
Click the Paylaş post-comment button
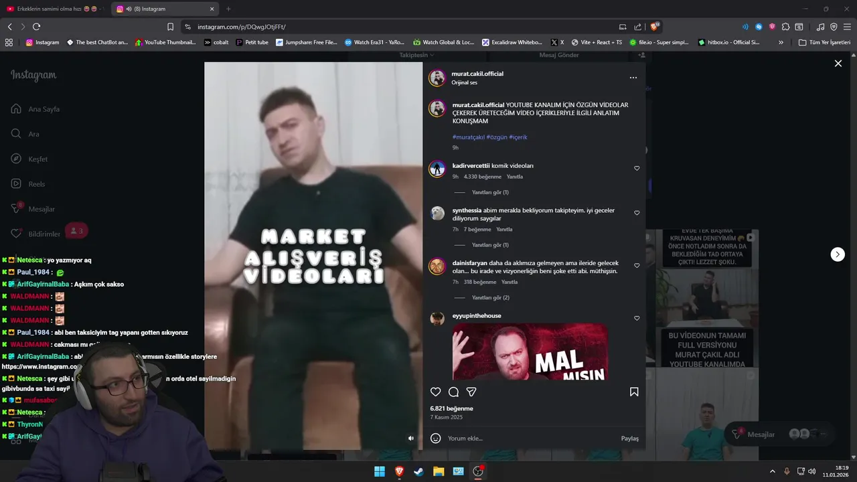click(629, 438)
